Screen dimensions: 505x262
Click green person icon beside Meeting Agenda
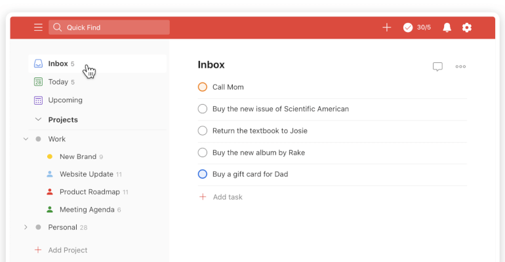(x=50, y=210)
